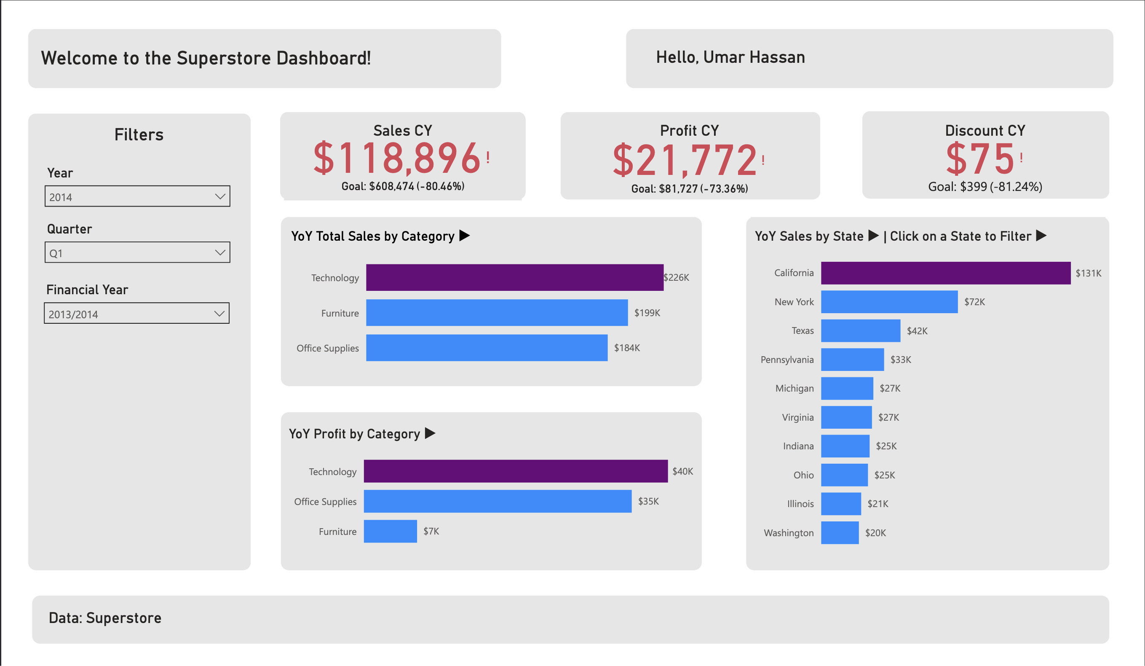Click the arrow after Click on a State to Filter
Screen dimensions: 1145x666
tap(1041, 236)
